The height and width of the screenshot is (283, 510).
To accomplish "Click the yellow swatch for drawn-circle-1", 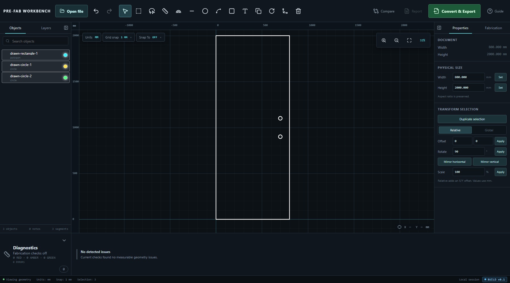I will 65,66.
